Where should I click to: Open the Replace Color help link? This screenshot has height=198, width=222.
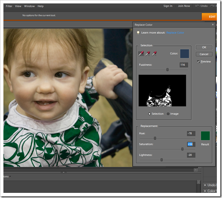pyautogui.click(x=175, y=33)
